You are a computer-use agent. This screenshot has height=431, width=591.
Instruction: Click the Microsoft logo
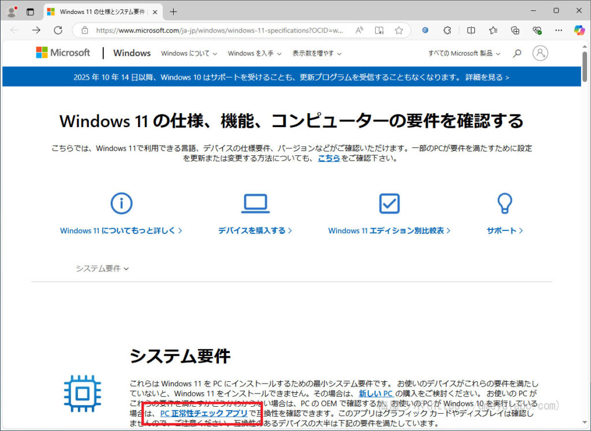pos(63,53)
